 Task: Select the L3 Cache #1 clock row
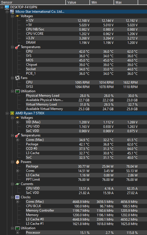(x=86, y=224)
